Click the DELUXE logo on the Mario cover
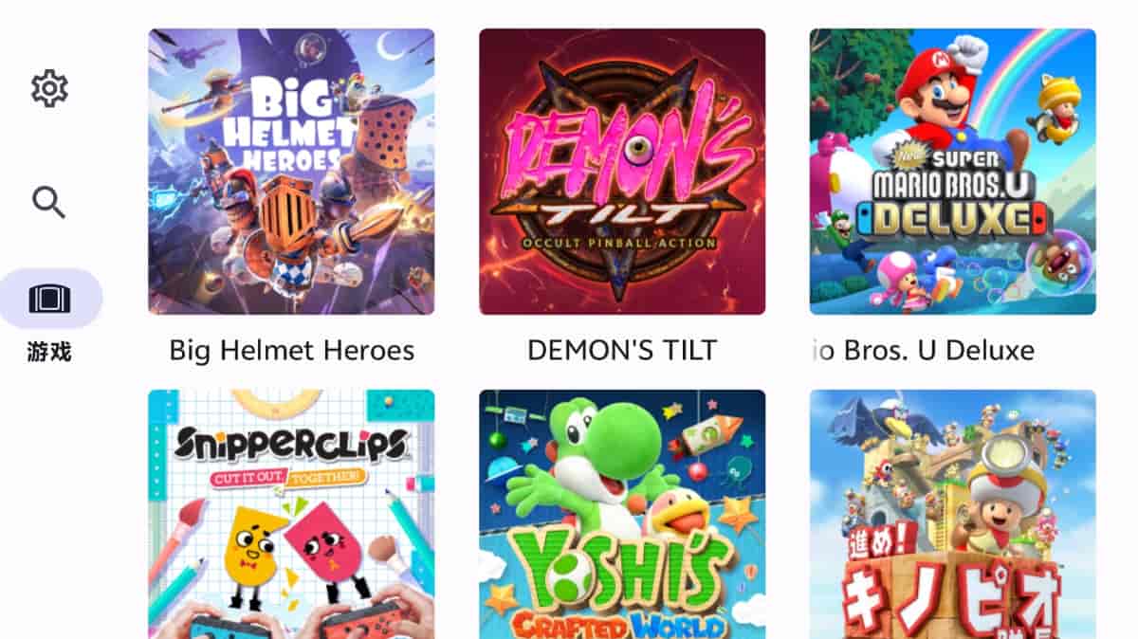This screenshot has height=639, width=1138. (x=951, y=219)
